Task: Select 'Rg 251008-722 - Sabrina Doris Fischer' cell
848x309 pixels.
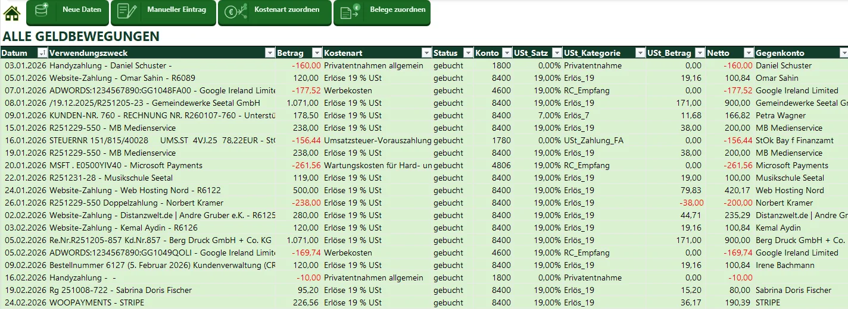Action: (x=162, y=290)
